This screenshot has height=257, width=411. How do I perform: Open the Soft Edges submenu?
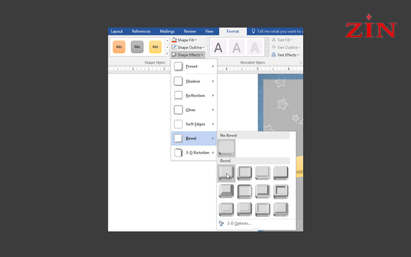[x=194, y=124]
